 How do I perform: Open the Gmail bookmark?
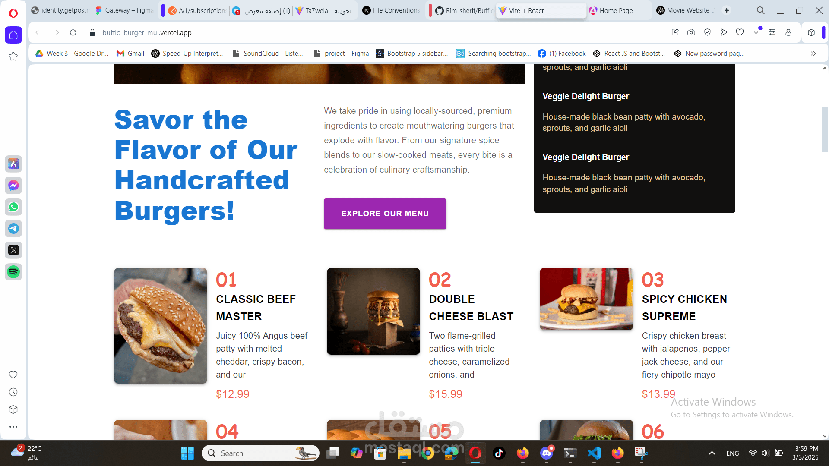tap(130, 54)
